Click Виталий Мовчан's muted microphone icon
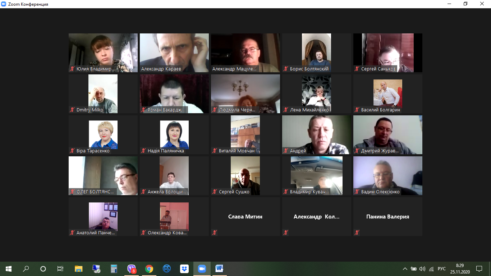The image size is (491, 276). (215, 151)
